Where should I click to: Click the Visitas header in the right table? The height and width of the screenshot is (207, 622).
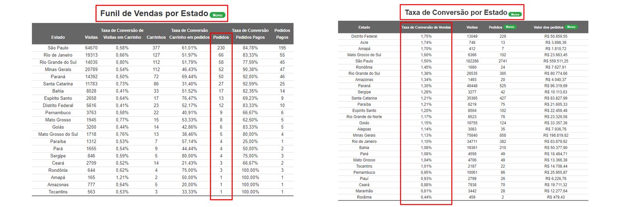tap(472, 27)
